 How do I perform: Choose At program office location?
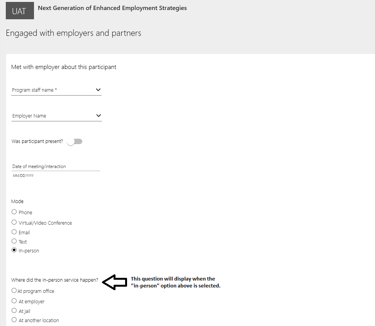[x=14, y=291]
